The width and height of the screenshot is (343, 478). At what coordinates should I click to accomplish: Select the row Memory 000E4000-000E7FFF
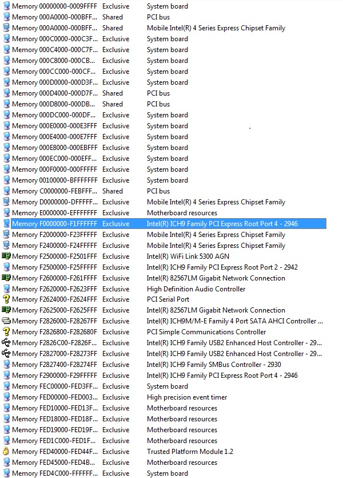pos(164,137)
